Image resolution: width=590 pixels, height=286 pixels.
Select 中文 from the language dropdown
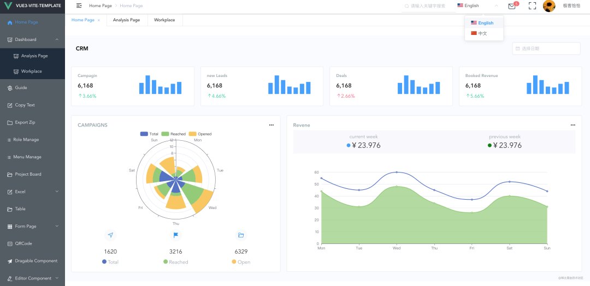(484, 33)
